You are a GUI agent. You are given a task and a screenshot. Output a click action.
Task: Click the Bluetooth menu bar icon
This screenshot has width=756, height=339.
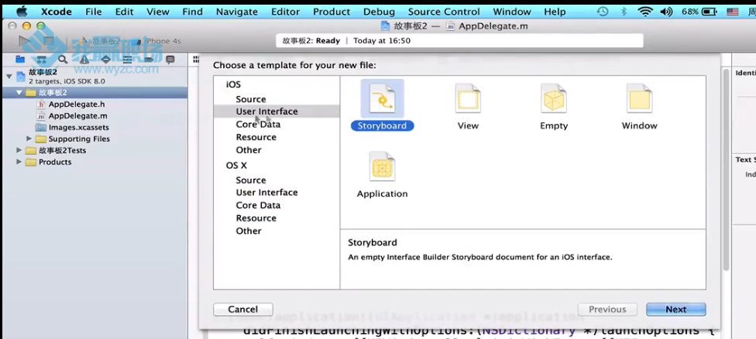tap(624, 12)
